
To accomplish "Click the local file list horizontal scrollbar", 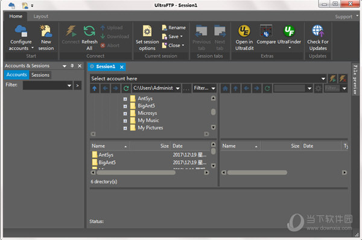I will pos(136,173).
